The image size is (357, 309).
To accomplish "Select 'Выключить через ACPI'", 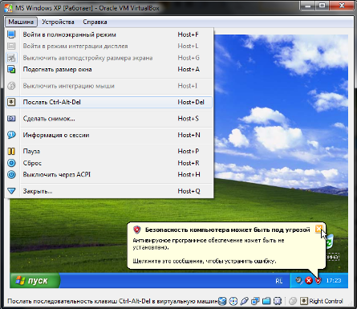I will click(x=109, y=174).
